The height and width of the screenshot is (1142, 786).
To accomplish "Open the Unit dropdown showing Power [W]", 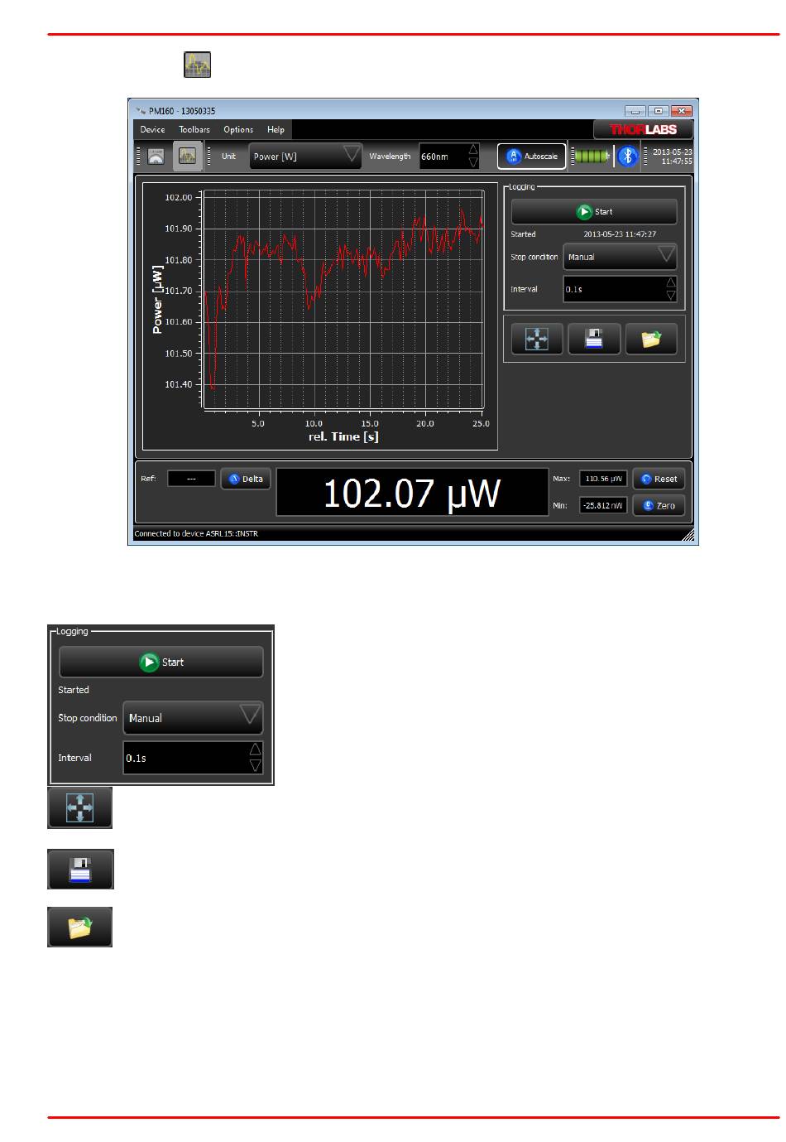I will pos(305,156).
